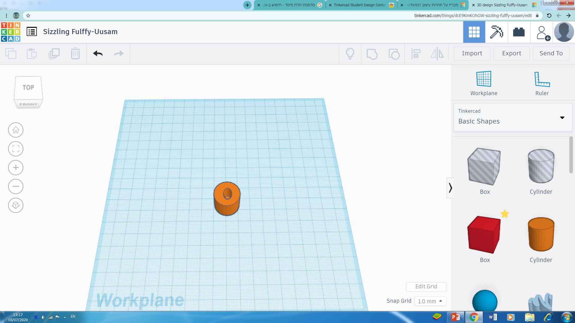Collapse the shapes panel with chevron
This screenshot has height=323, width=575.
(450, 188)
